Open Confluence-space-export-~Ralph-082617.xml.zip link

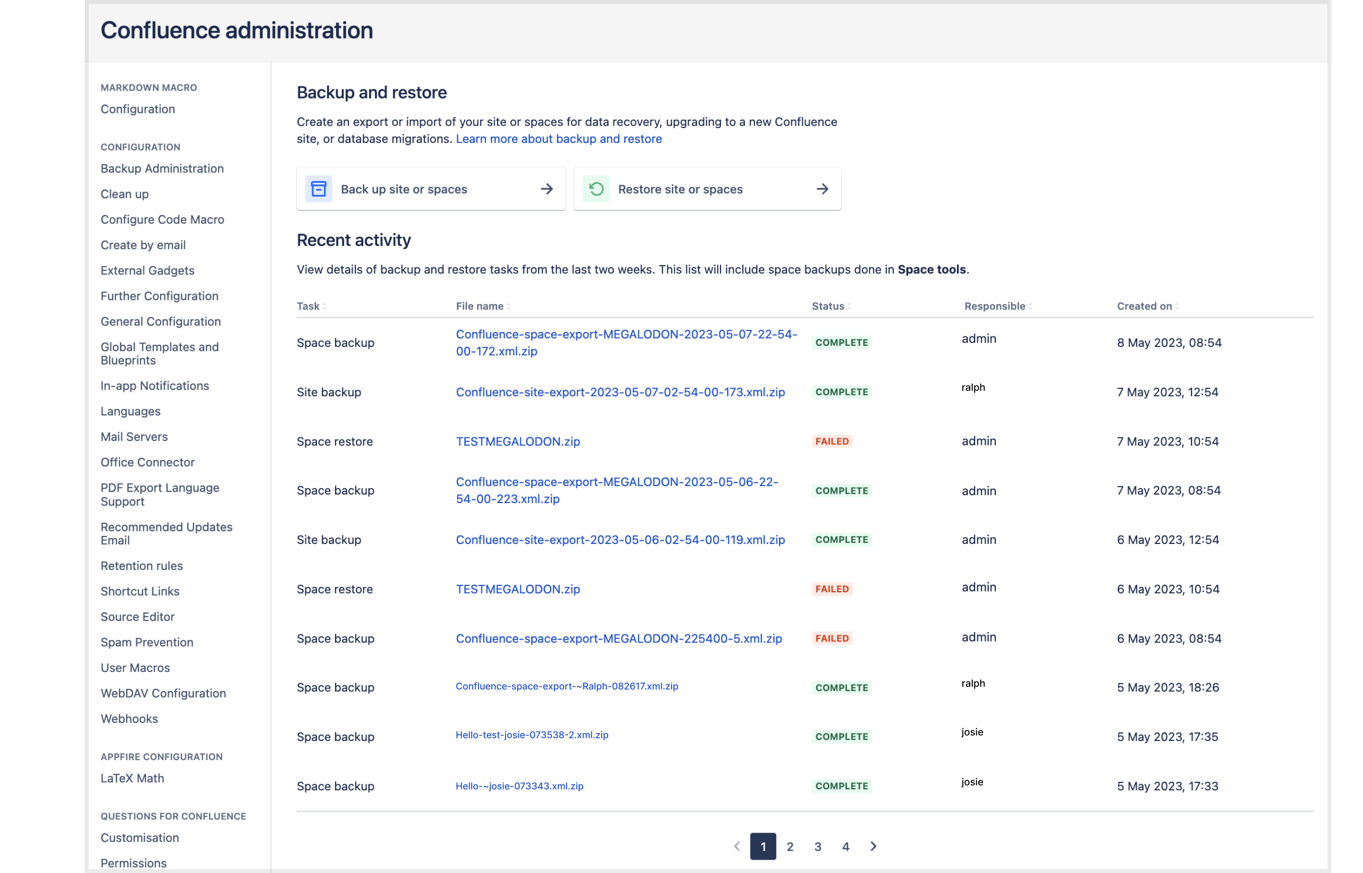[566, 686]
